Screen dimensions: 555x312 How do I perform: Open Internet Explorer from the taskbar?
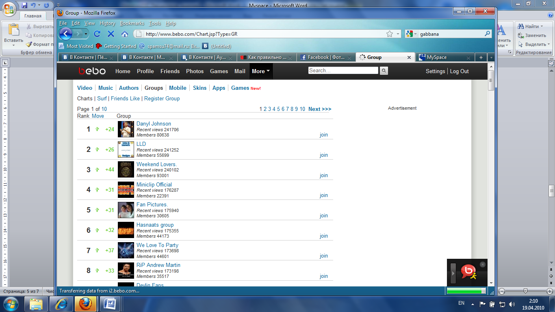[62, 303]
